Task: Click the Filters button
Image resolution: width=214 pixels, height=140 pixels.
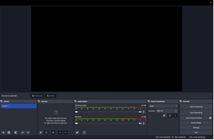Action: coord(51,96)
